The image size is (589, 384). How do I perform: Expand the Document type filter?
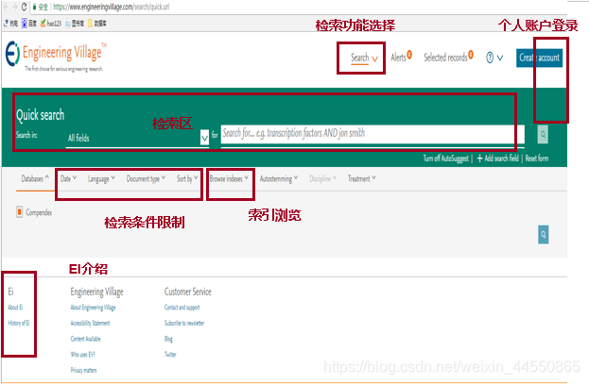coord(146,179)
